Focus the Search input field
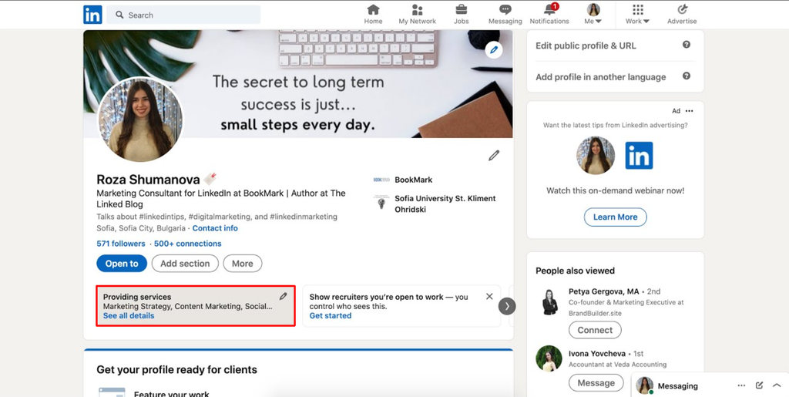 pyautogui.click(x=183, y=15)
